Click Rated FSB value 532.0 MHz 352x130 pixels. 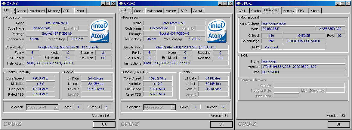tap(40, 94)
